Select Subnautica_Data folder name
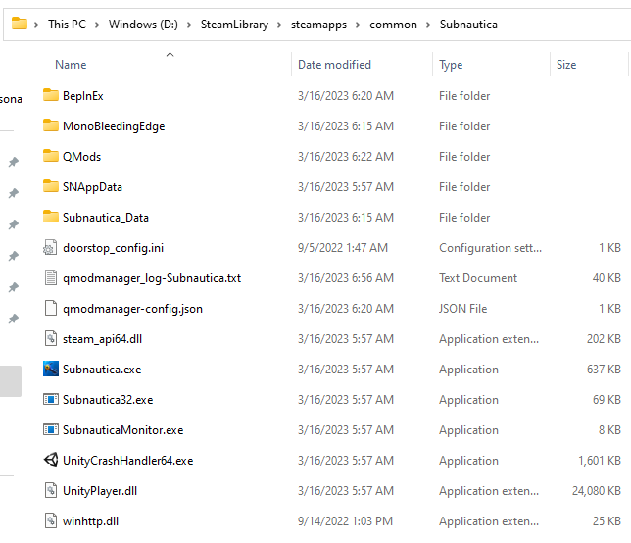 click(106, 218)
